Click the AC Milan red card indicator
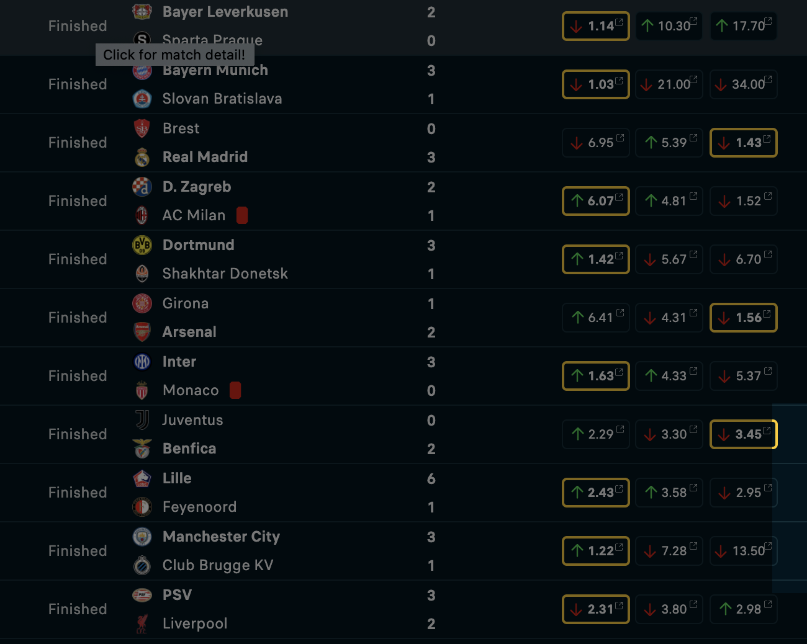Viewport: 807px width, 644px height. click(x=242, y=215)
